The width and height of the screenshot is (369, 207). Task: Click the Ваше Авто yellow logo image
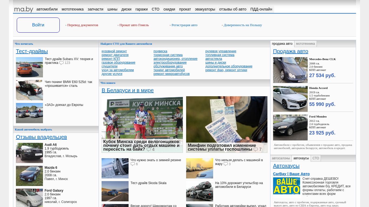click(287, 186)
